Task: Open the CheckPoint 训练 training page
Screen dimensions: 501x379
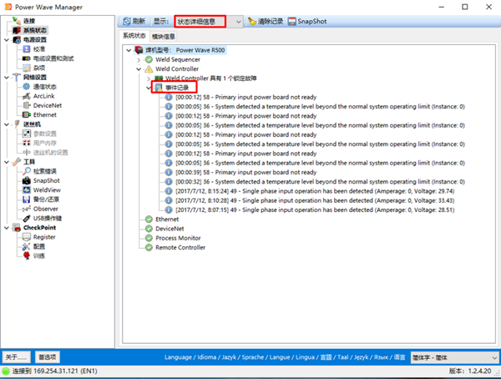Action: [x=39, y=255]
